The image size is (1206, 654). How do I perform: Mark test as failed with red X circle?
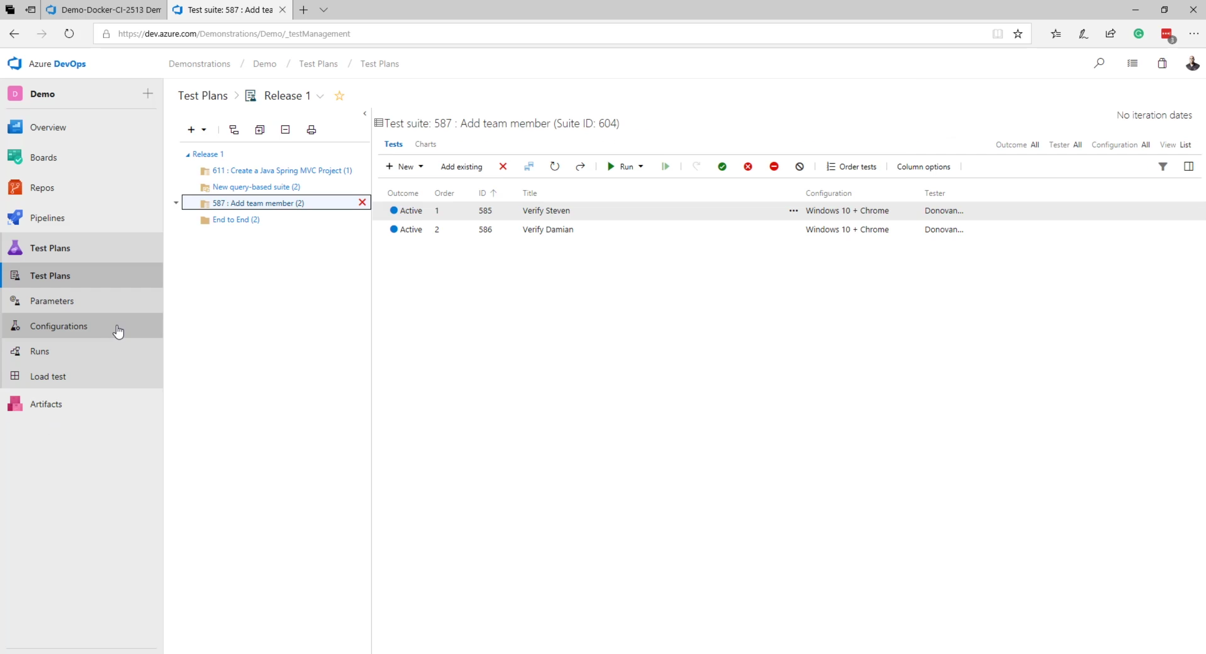tap(748, 167)
